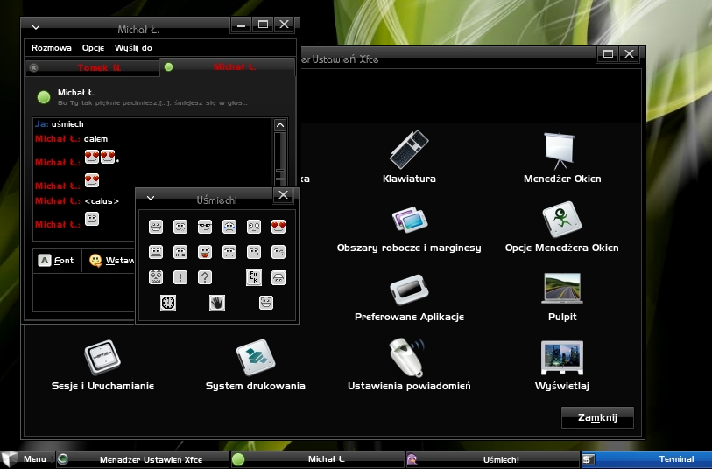Screen dimensions: 712x469
Task: Switch to Michał Ł. window in taskbar
Action: 317,459
